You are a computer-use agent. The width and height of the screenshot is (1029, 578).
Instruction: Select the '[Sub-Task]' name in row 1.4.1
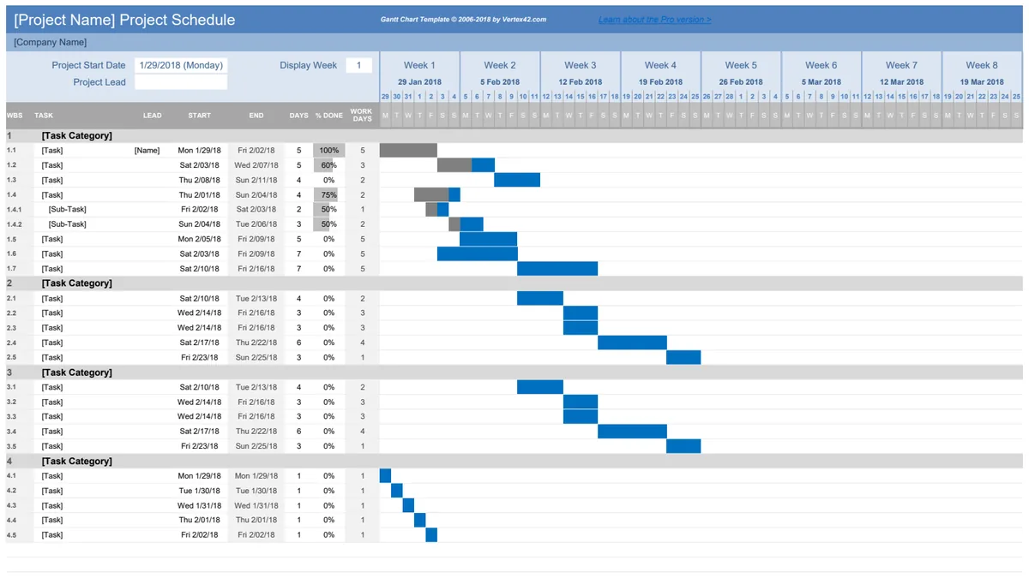click(67, 210)
